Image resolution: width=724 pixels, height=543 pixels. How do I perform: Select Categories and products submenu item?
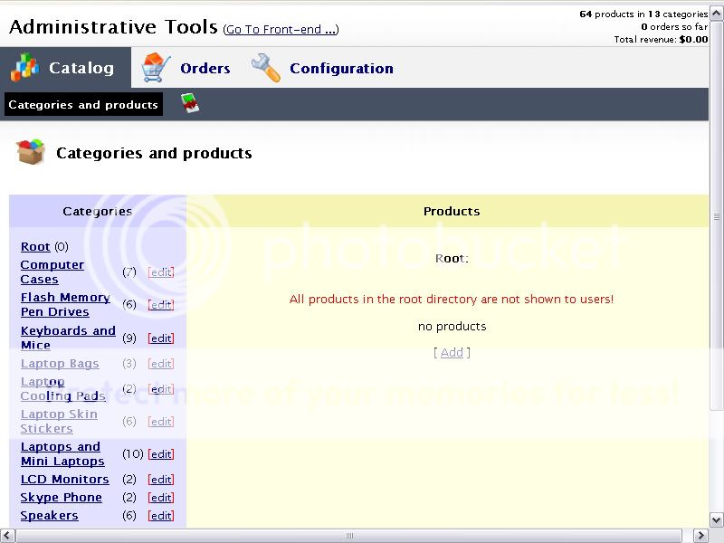click(83, 104)
